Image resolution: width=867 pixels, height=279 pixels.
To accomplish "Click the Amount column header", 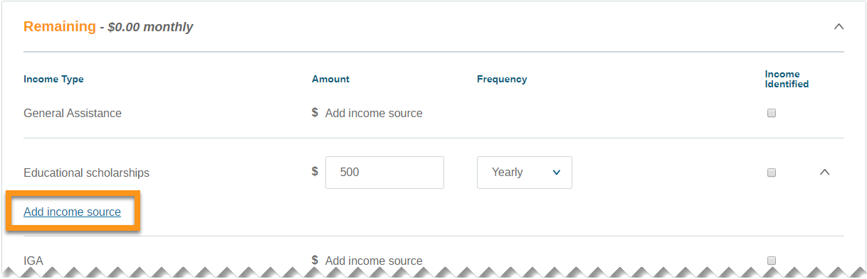I will [330, 79].
